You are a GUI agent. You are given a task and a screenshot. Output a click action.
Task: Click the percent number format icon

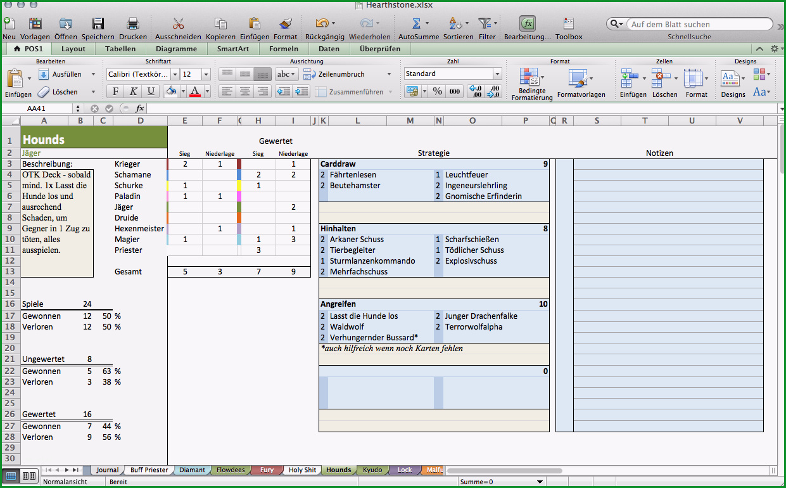tap(437, 91)
